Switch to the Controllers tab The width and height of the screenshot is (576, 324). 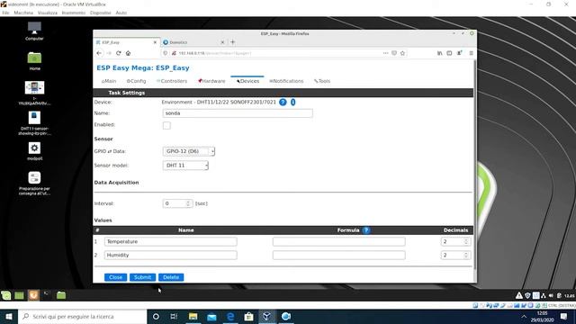(172, 81)
